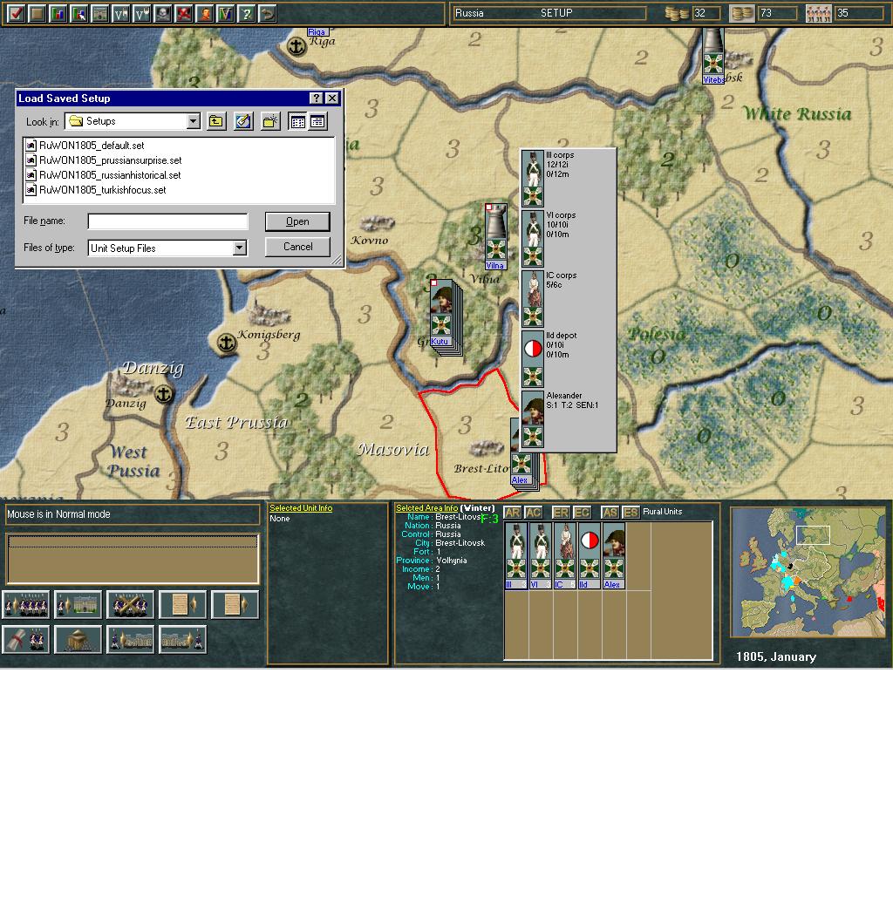Click VI corps in the map popup
893x911 pixels.
[533, 239]
